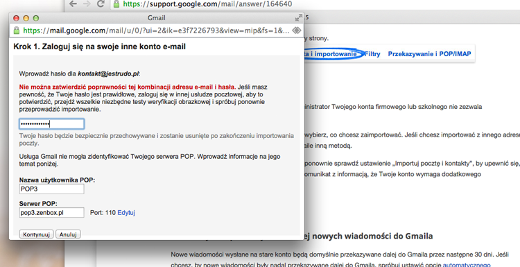The width and height of the screenshot is (520, 267).
Task: Select the Nazwa użytkownika POP field
Action: 51,189
